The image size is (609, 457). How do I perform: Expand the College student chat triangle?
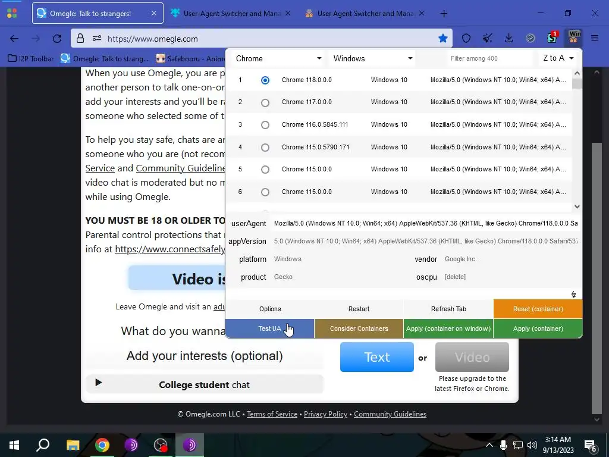(x=99, y=383)
